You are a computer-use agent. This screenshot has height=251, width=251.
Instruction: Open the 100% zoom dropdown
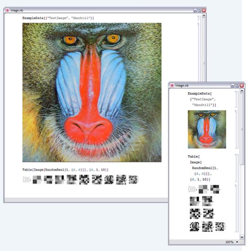click(x=231, y=242)
